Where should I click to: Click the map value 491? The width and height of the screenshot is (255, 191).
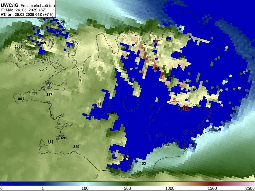(113, 113)
